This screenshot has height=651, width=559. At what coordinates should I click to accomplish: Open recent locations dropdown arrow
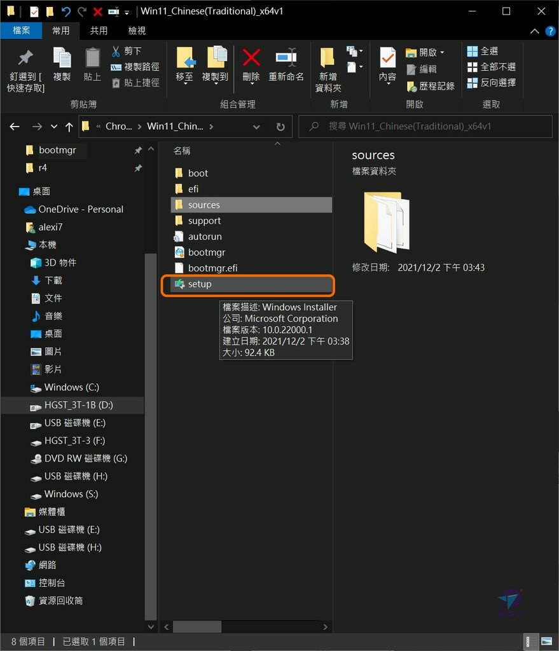[54, 127]
